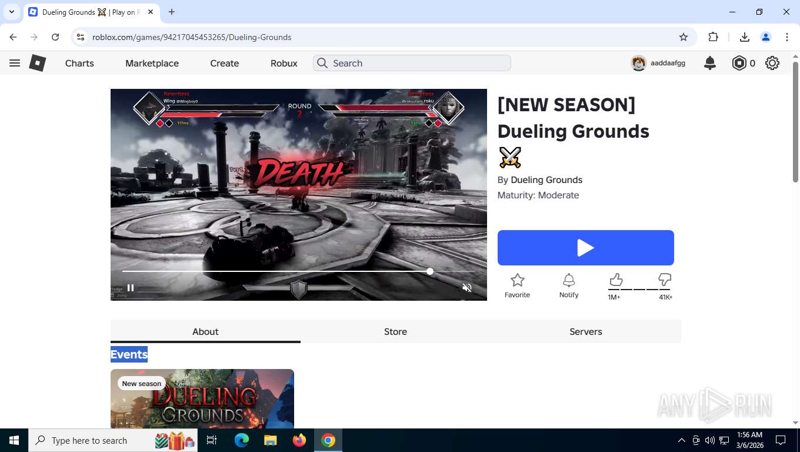Like the game with thumbs up
800x452 pixels.
pyautogui.click(x=616, y=279)
